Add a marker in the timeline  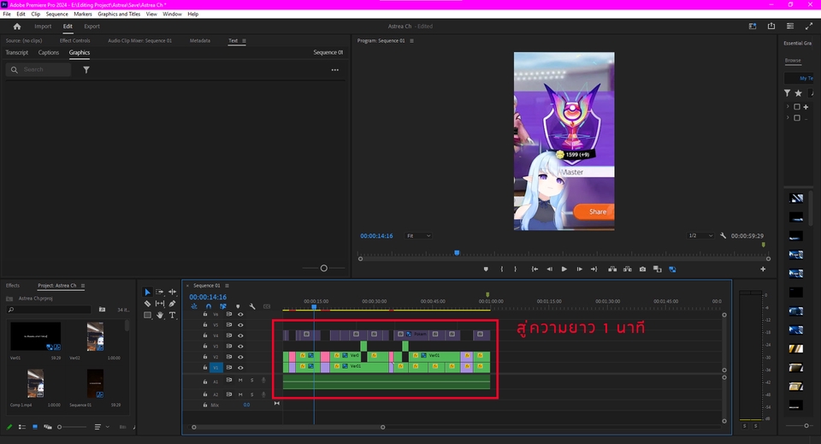[x=238, y=306]
